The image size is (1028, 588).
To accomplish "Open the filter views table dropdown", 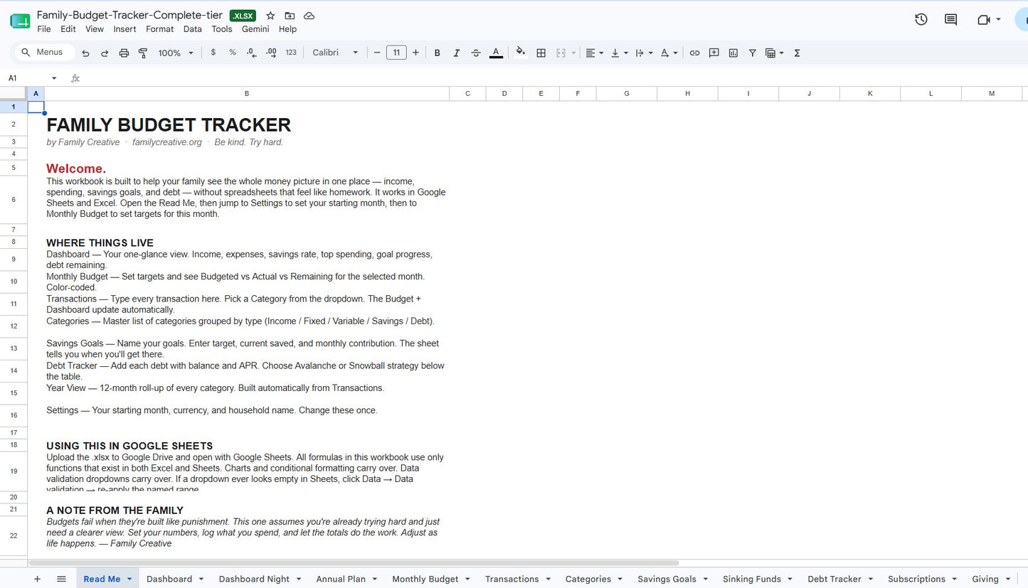I will (x=774, y=53).
